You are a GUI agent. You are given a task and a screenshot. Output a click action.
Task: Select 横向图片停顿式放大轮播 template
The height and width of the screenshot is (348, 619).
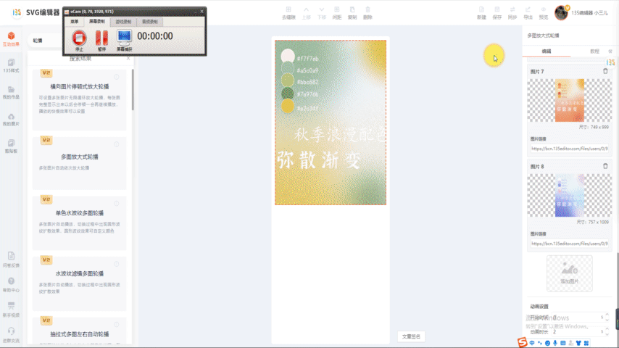coord(79,99)
